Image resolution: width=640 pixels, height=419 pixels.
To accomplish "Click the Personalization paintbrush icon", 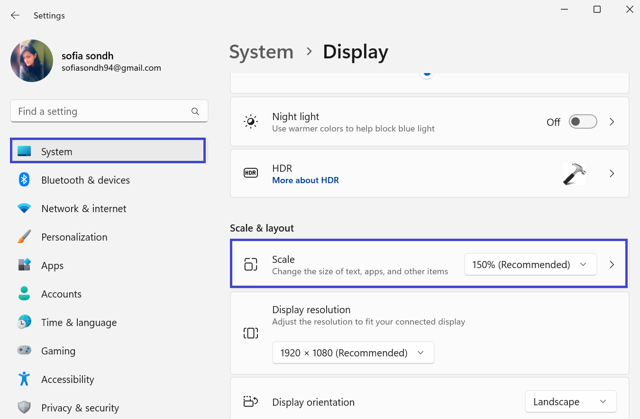I will click(x=24, y=237).
